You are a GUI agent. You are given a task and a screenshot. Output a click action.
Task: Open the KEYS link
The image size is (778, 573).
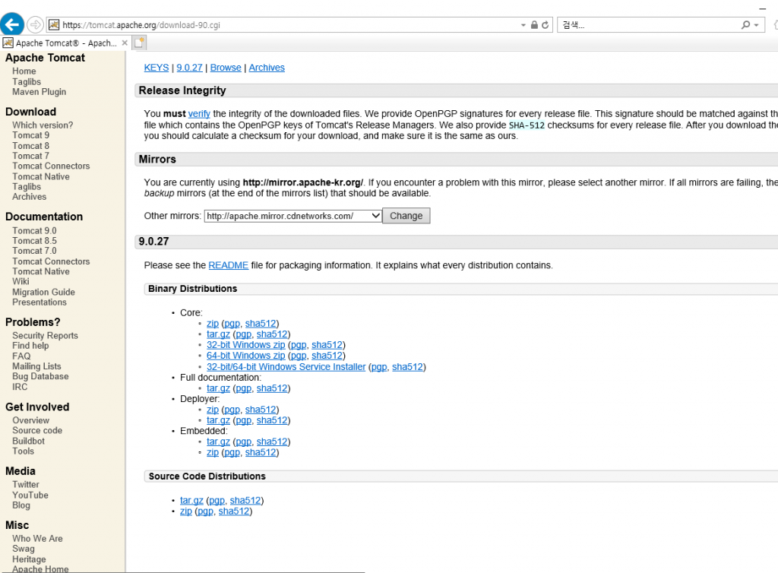[x=157, y=68]
